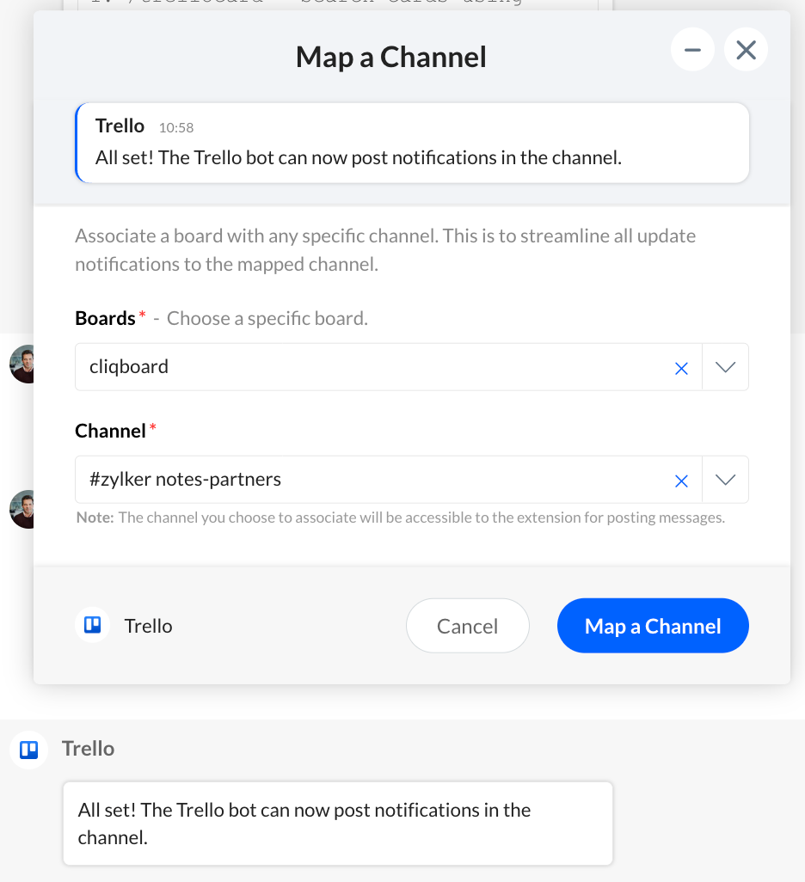Click the 10:58 timestamp in message preview
The height and width of the screenshot is (882, 805).
(176, 128)
